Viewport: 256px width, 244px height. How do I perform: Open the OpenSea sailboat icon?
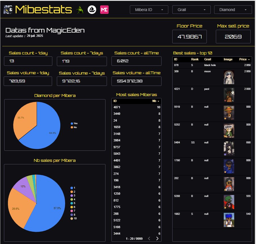pyautogui.click(x=92, y=9)
